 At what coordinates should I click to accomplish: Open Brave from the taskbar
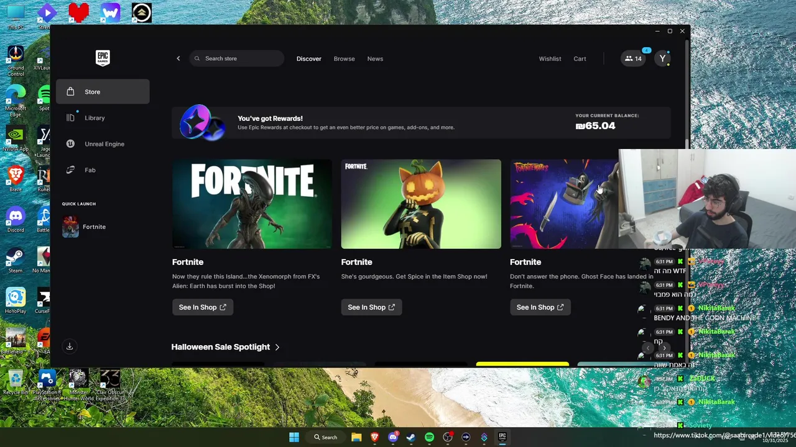point(374,437)
